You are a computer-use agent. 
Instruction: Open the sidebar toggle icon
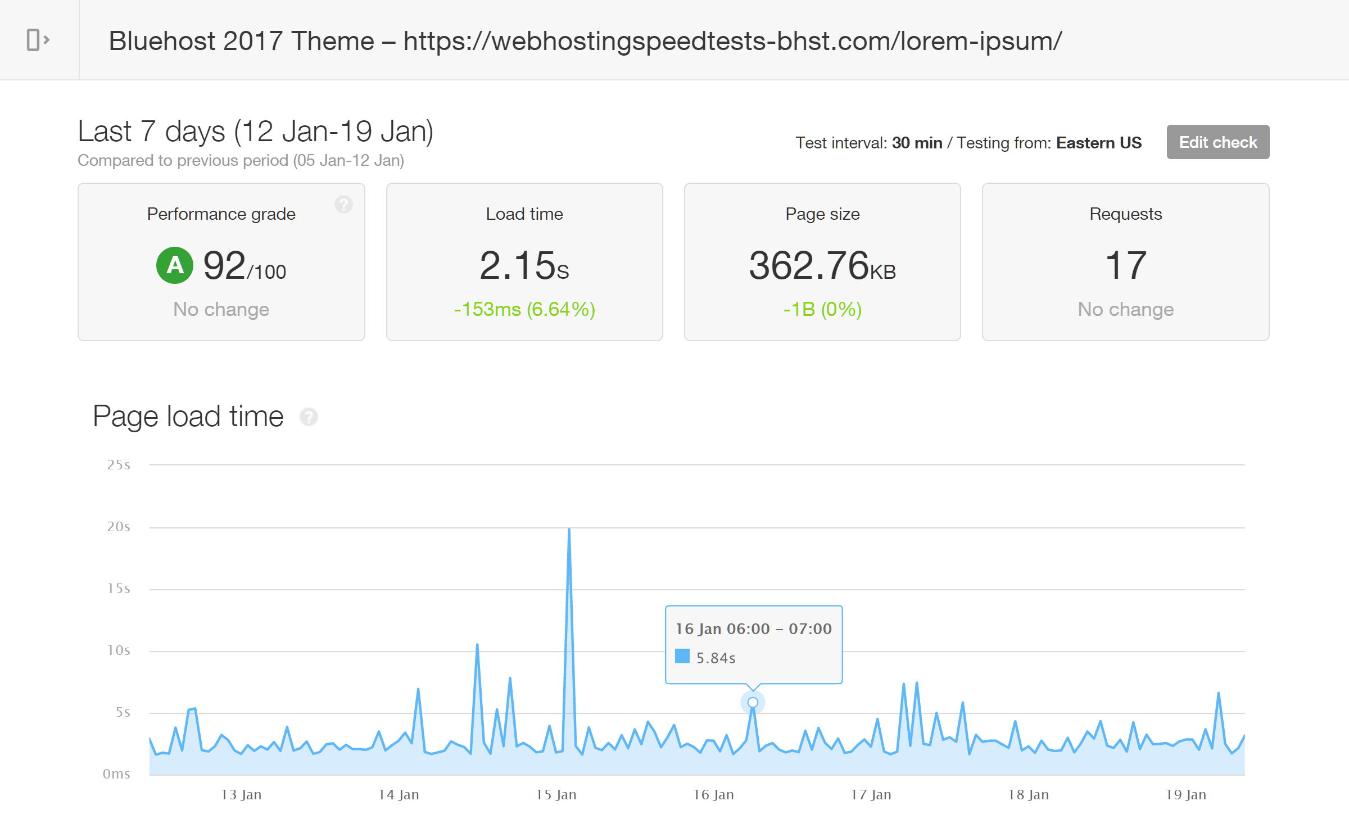[38, 40]
